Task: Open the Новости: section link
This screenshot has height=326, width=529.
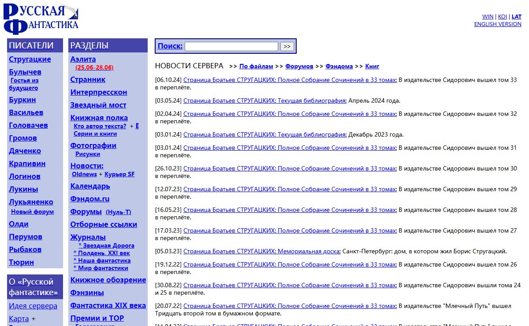Action: [x=87, y=166]
